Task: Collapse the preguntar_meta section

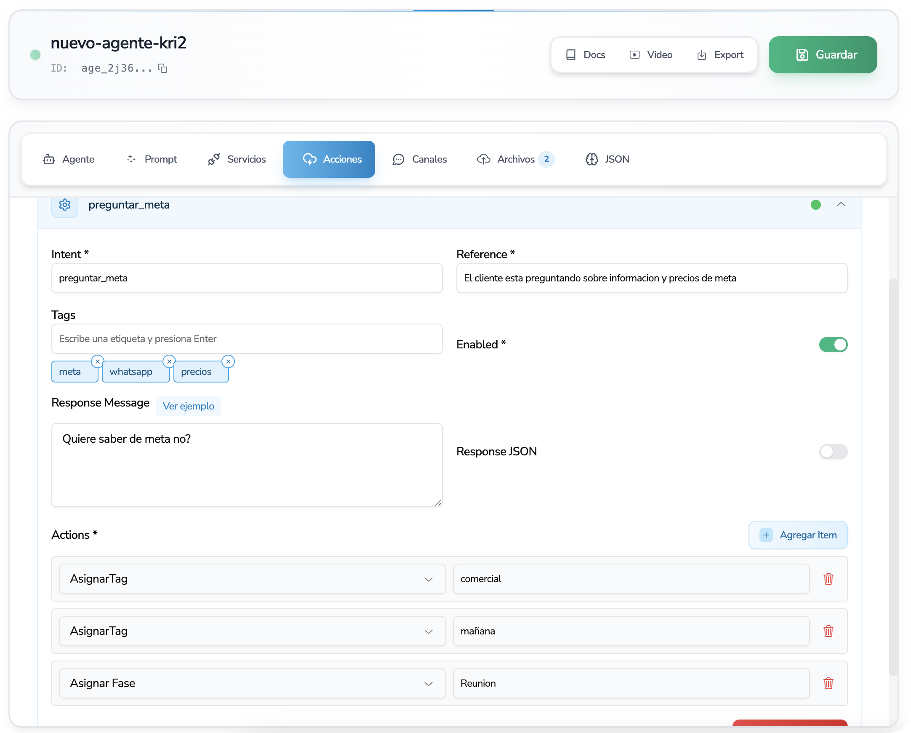Action: [841, 205]
